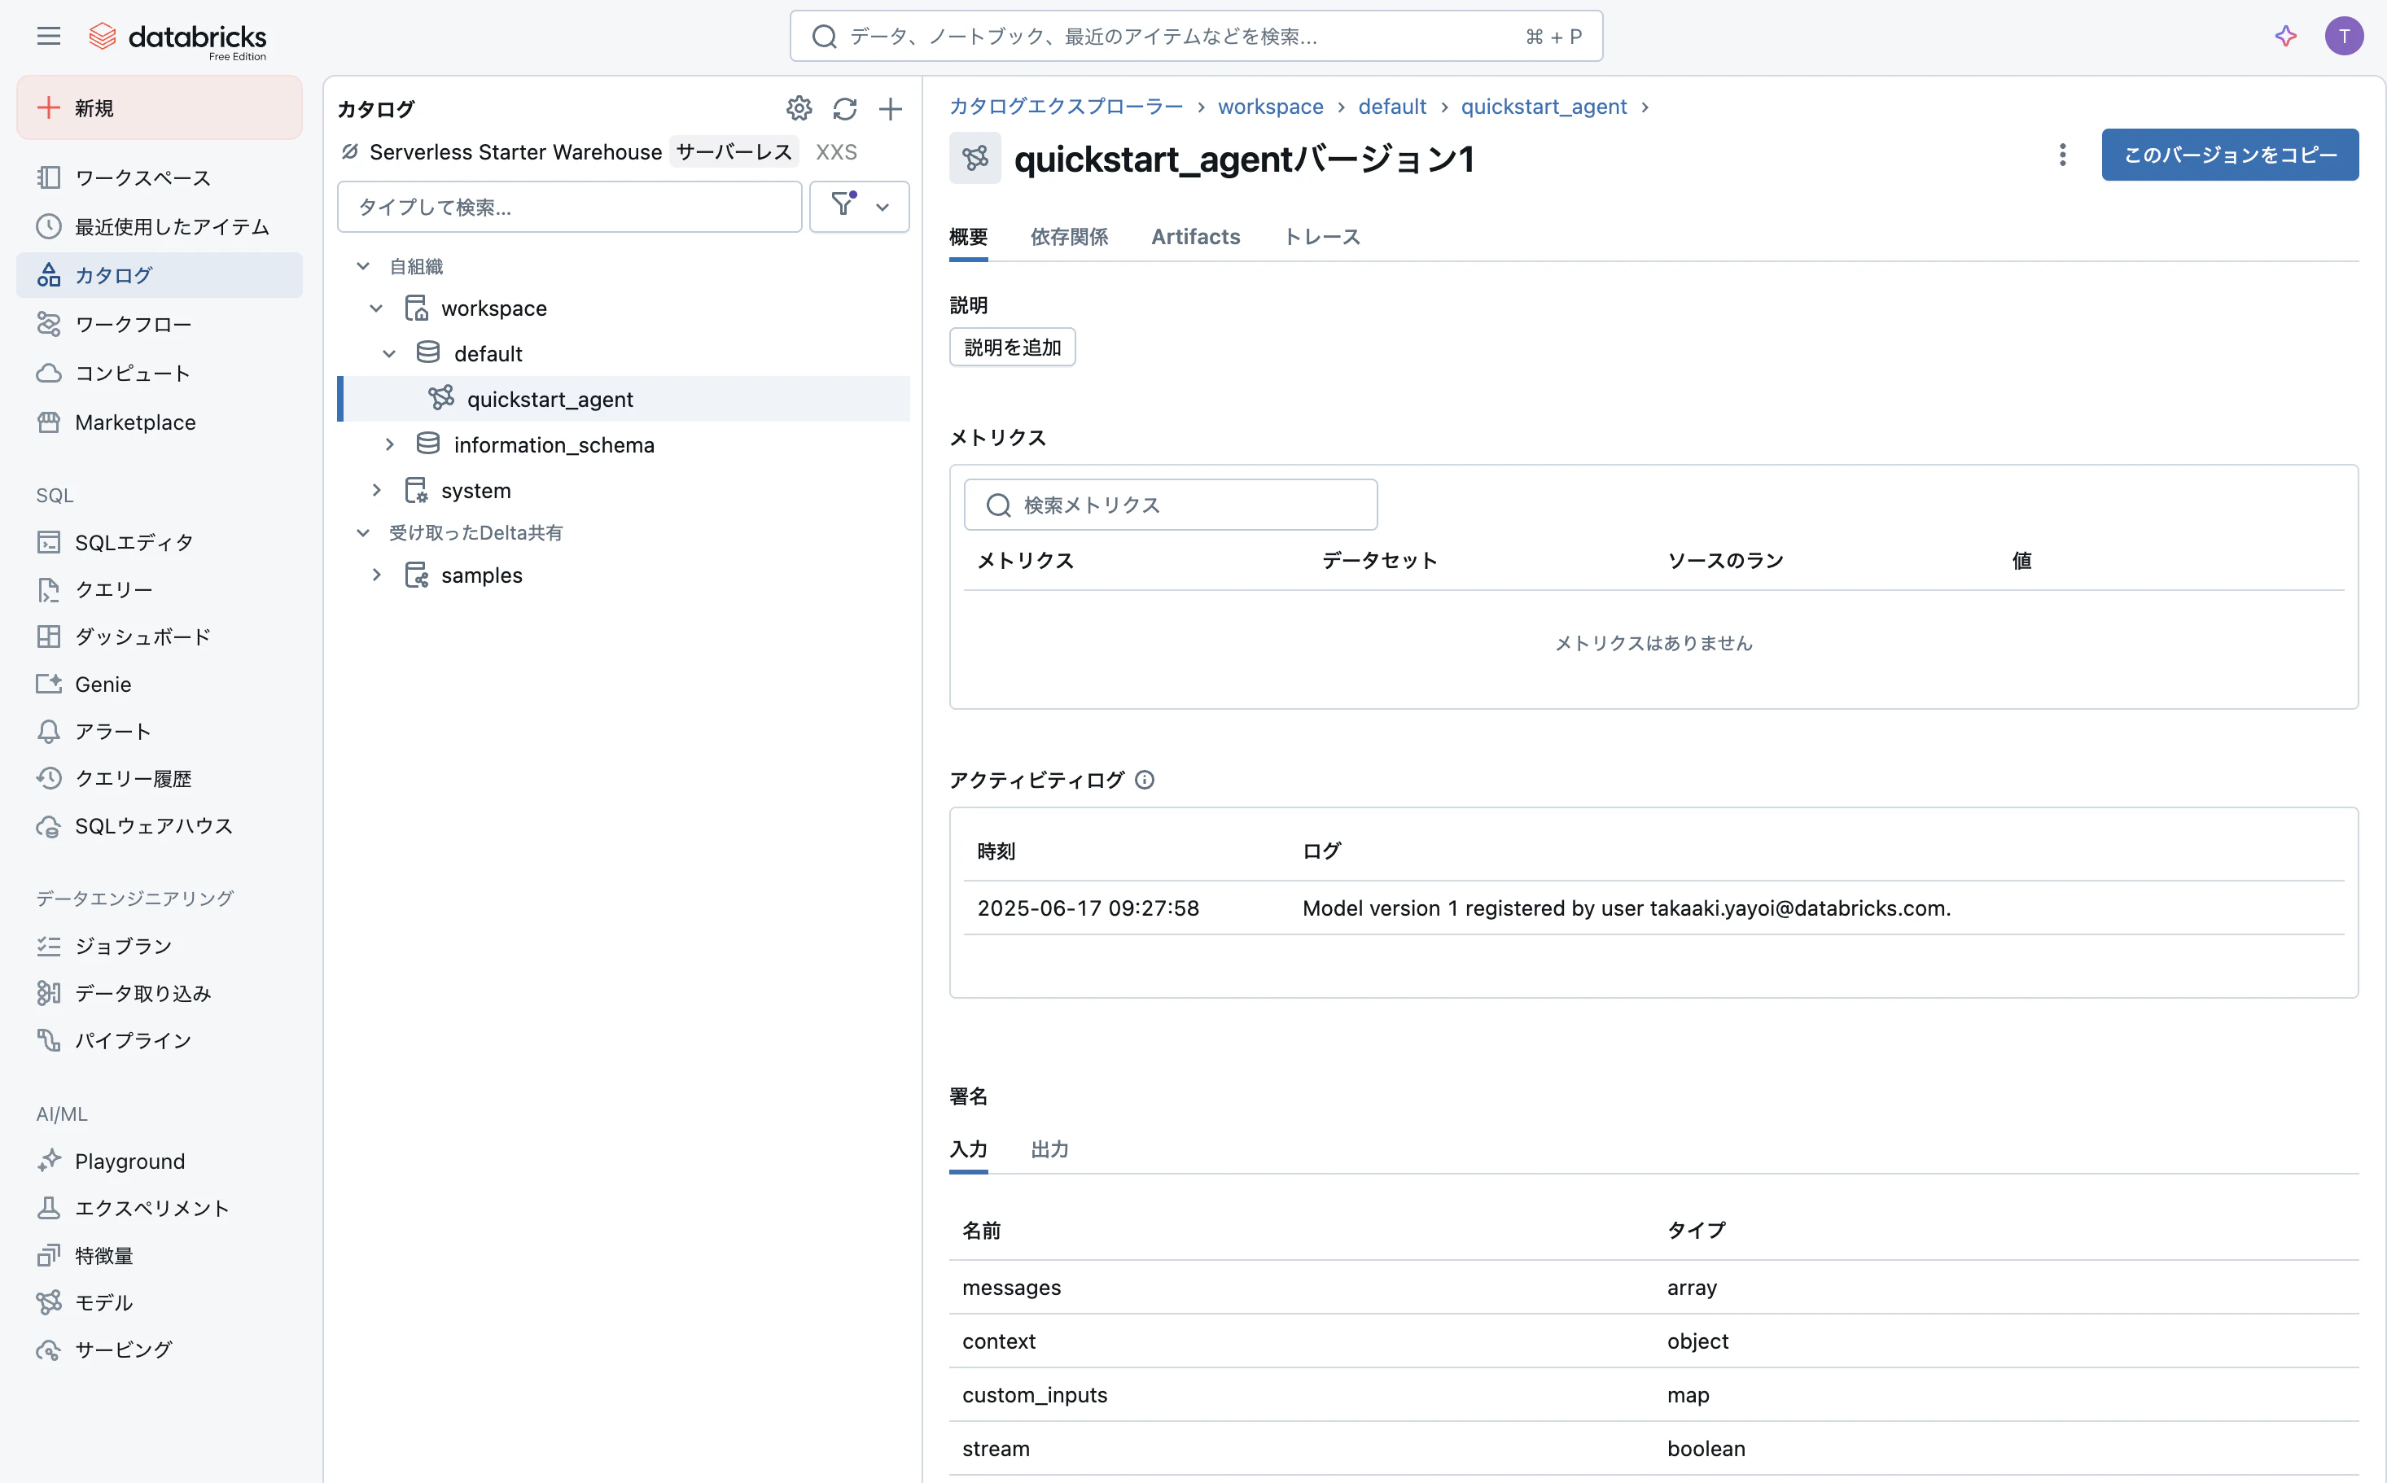Expand the samples catalog node
The image size is (2387, 1483).
point(376,575)
